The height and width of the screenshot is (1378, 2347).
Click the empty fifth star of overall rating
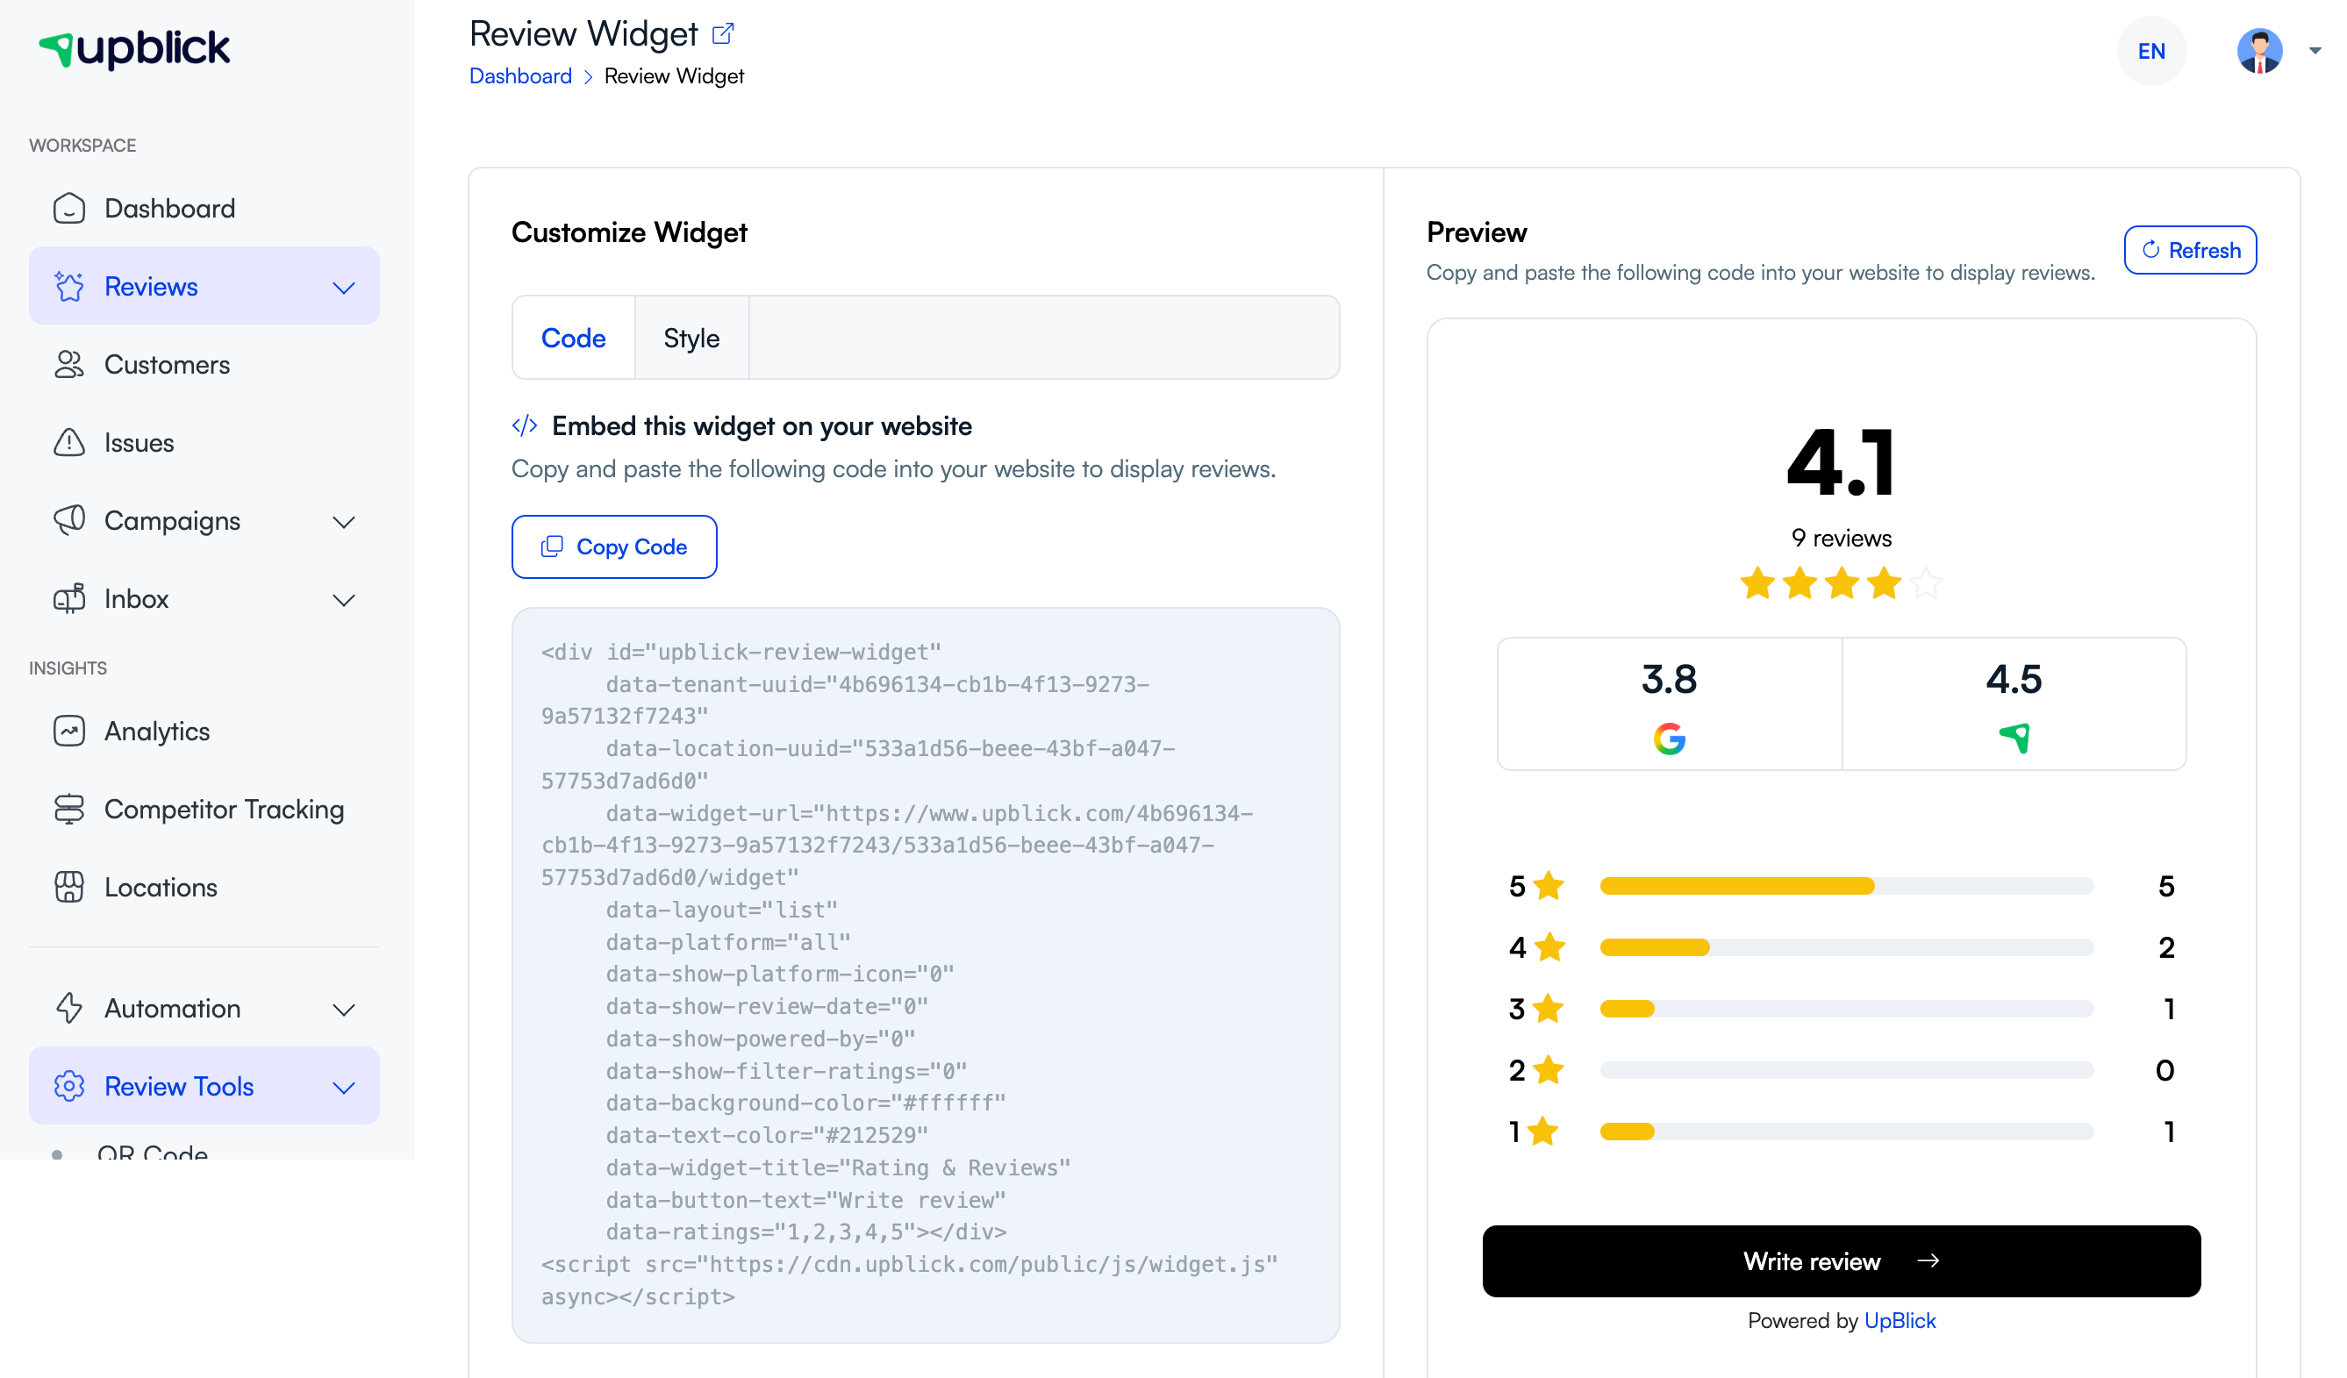[1927, 585]
